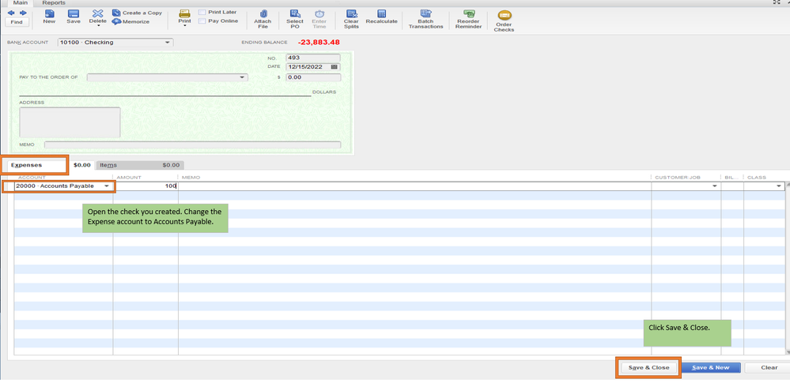Go to next check with right arrow
The width and height of the screenshot is (790, 383).
point(23,13)
